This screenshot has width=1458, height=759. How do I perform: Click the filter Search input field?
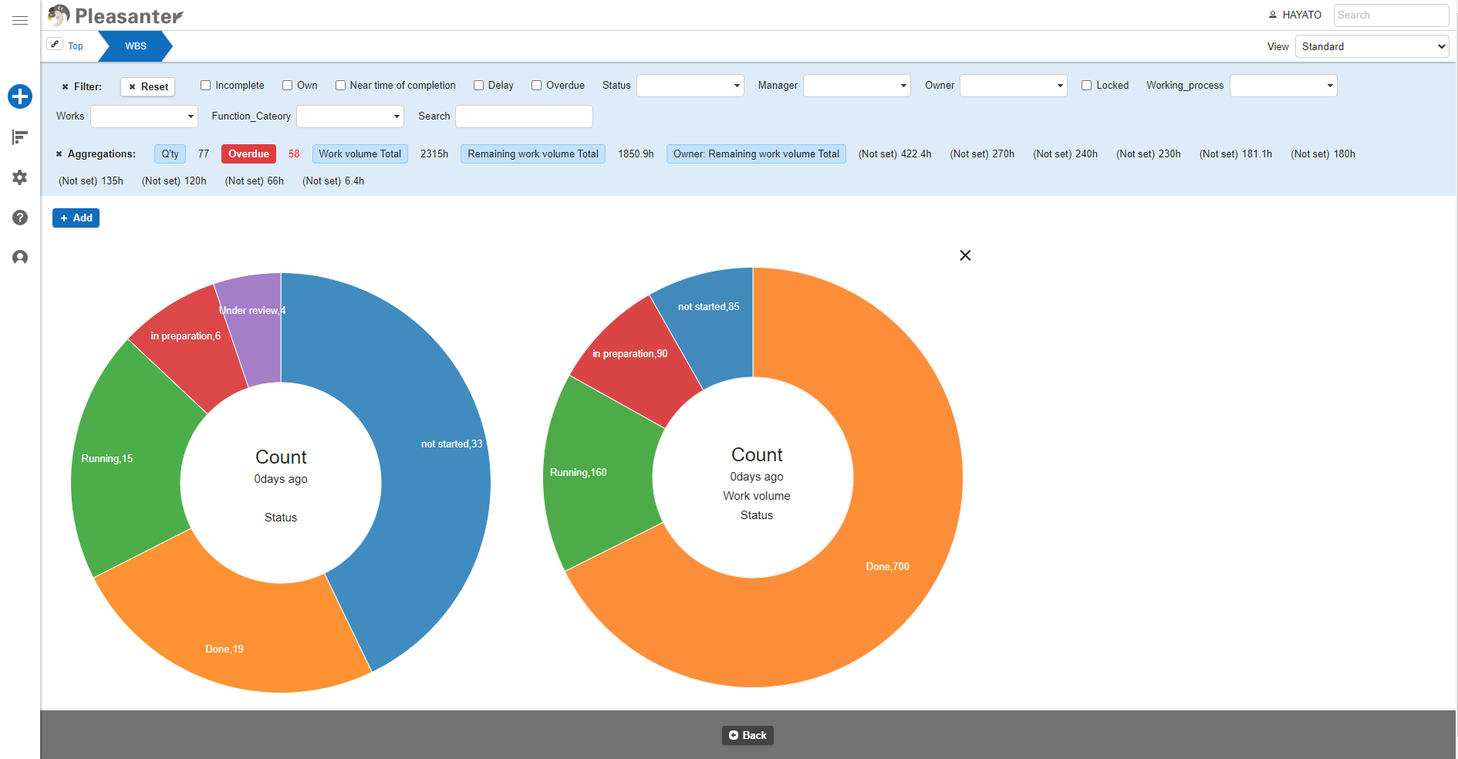[x=525, y=116]
